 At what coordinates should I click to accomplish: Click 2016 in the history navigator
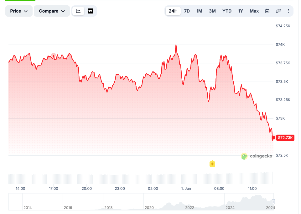68,208
